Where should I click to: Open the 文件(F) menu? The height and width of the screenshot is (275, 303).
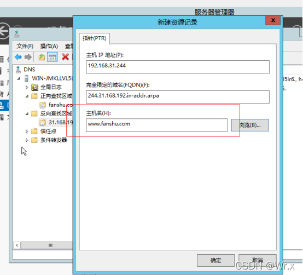[x=25, y=46]
